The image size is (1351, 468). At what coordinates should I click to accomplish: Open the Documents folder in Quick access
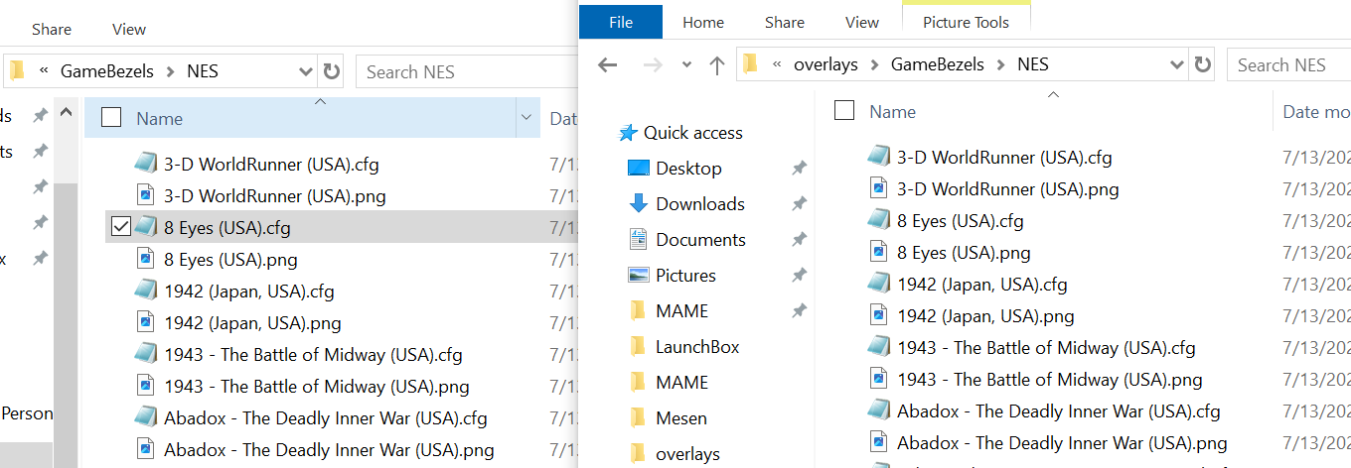point(700,240)
